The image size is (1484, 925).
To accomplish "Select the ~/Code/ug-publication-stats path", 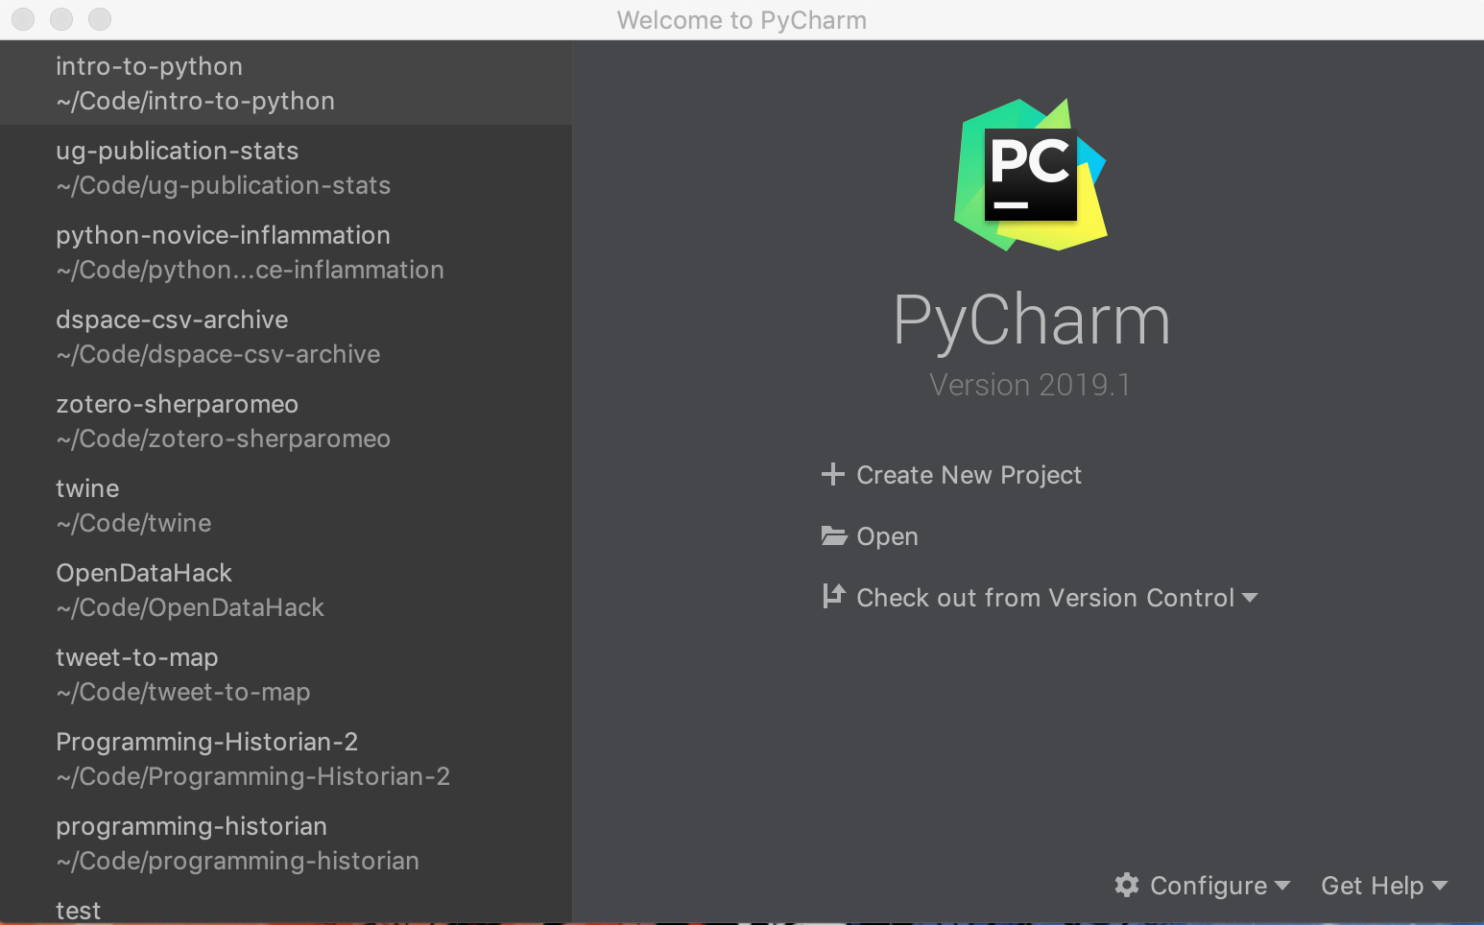I will click(223, 185).
